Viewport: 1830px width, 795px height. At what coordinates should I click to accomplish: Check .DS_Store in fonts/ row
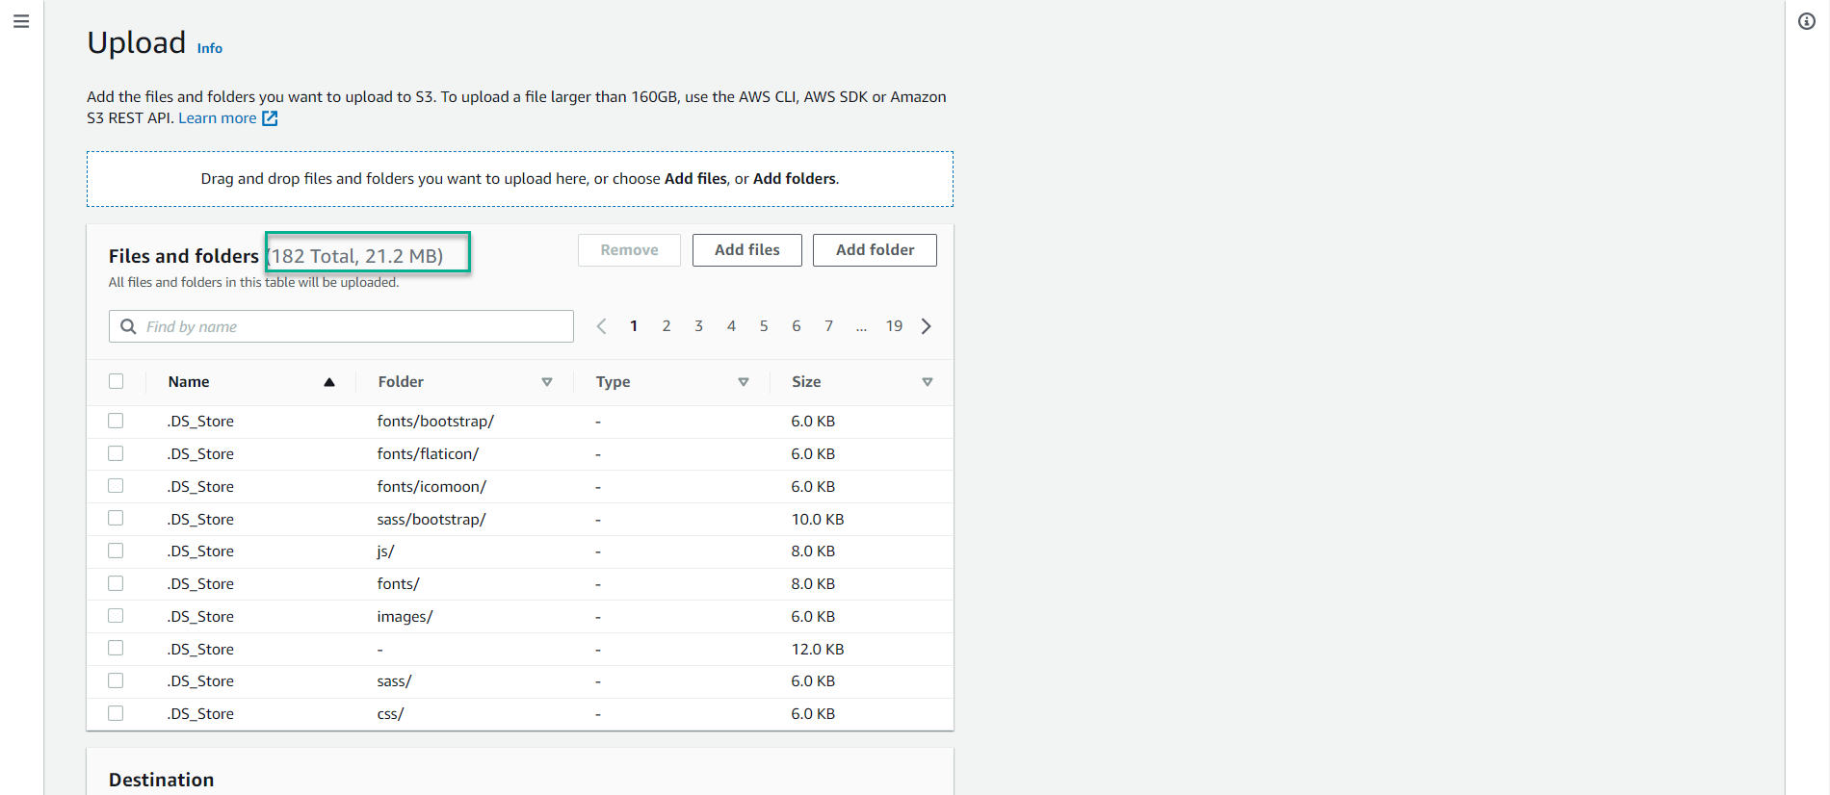[x=116, y=583]
